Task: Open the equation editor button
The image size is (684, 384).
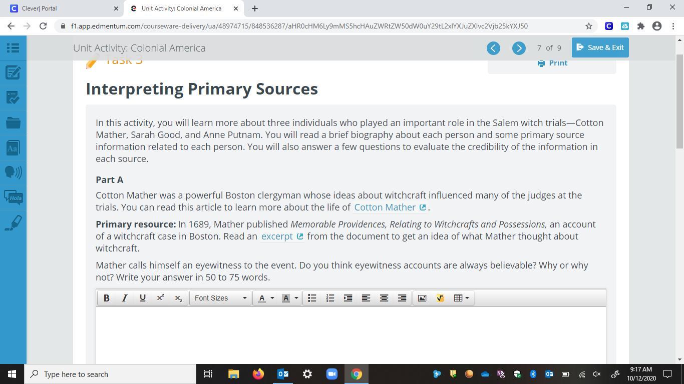Action: coord(440,298)
